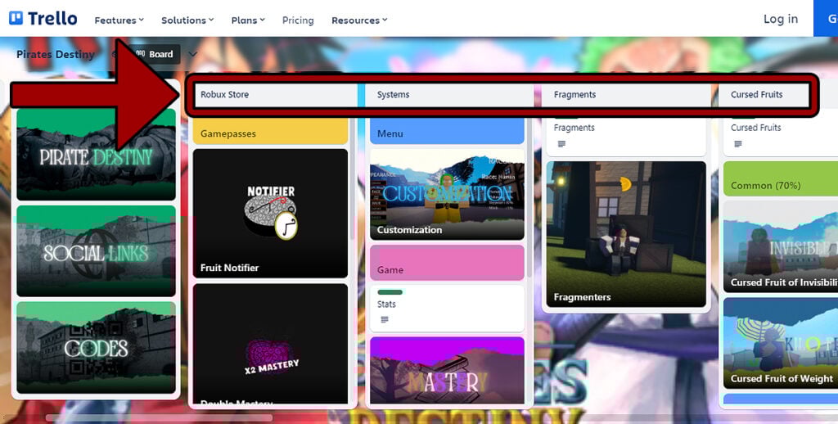The height and width of the screenshot is (424, 838).
Task: Open the yellow Gamepasses card
Action: coord(270,131)
